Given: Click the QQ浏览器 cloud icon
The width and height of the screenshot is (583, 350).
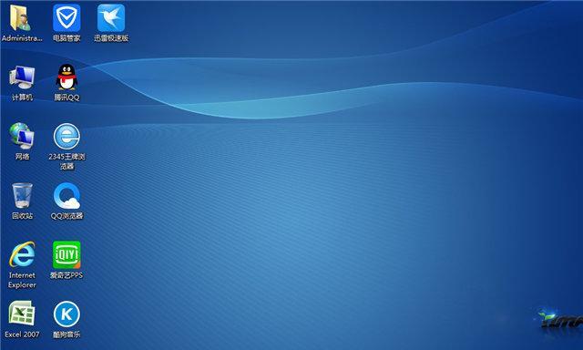Looking at the screenshot, I should click(x=66, y=196).
